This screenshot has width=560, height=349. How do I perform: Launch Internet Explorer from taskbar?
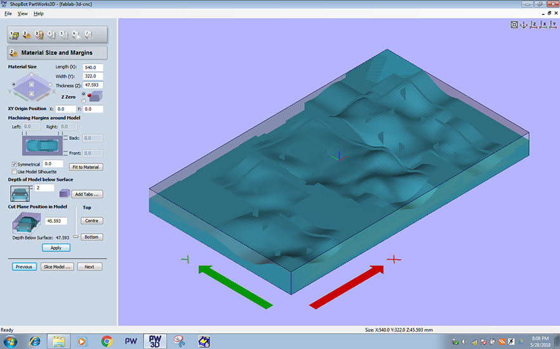[35, 341]
